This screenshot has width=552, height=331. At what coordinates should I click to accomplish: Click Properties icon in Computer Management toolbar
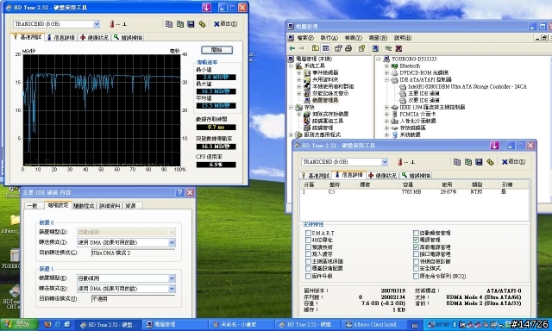click(338, 48)
